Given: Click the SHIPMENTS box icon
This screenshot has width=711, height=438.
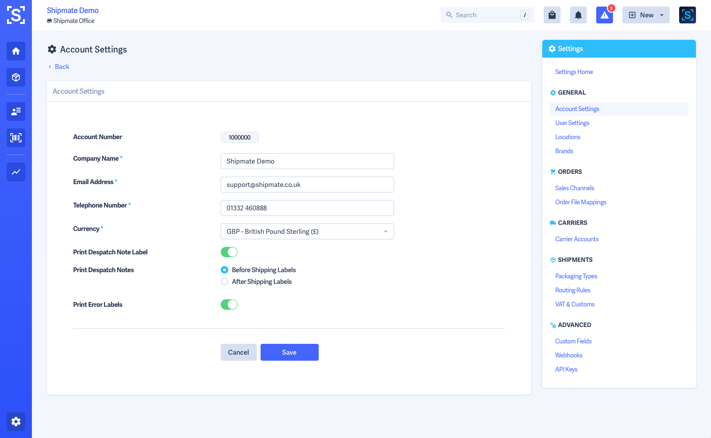Looking at the screenshot, I should [553, 260].
